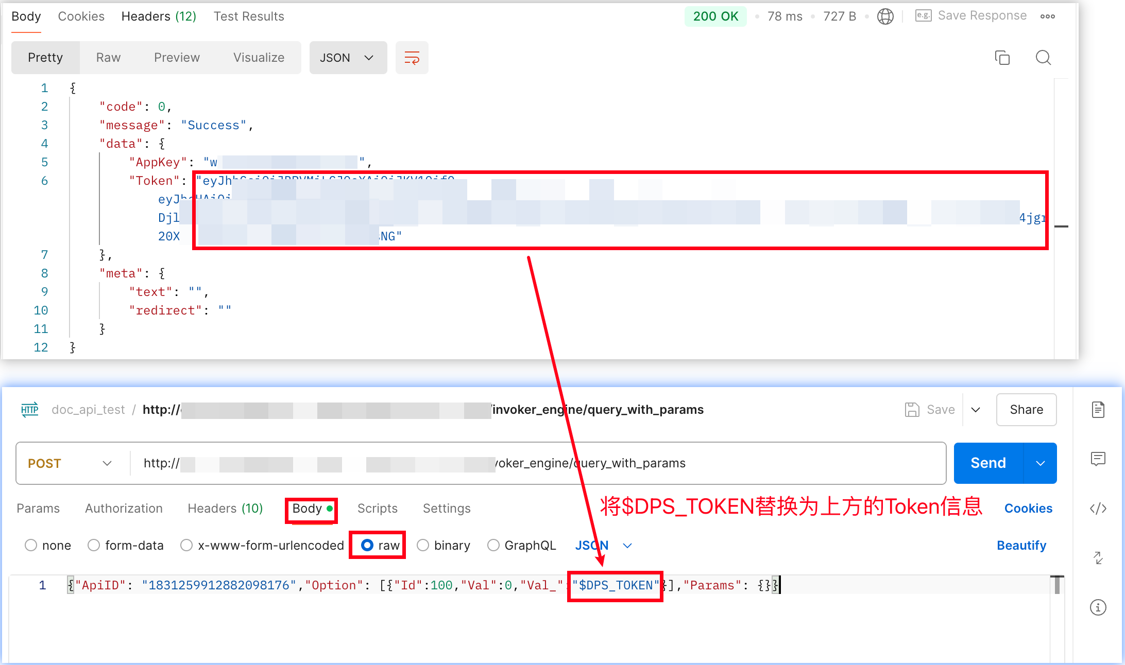Click the network globe icon

click(x=885, y=16)
